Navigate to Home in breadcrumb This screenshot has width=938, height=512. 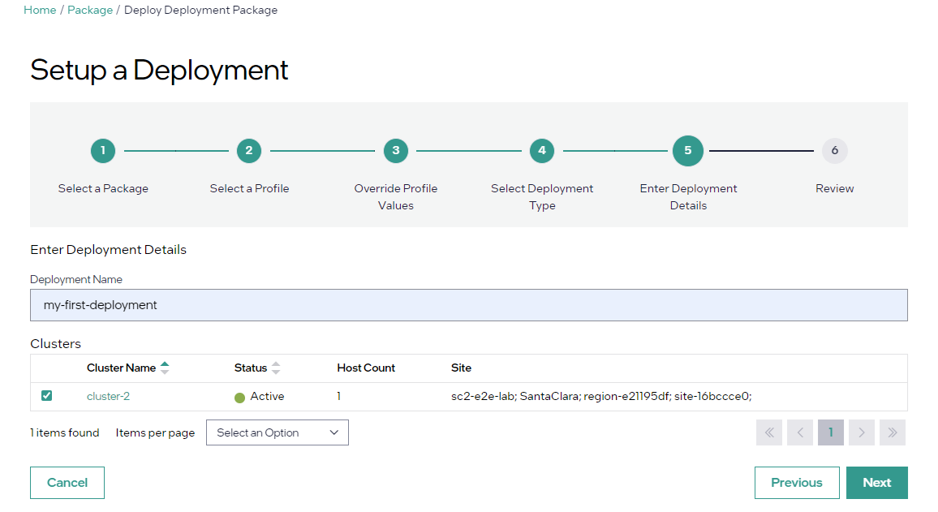pyautogui.click(x=40, y=11)
